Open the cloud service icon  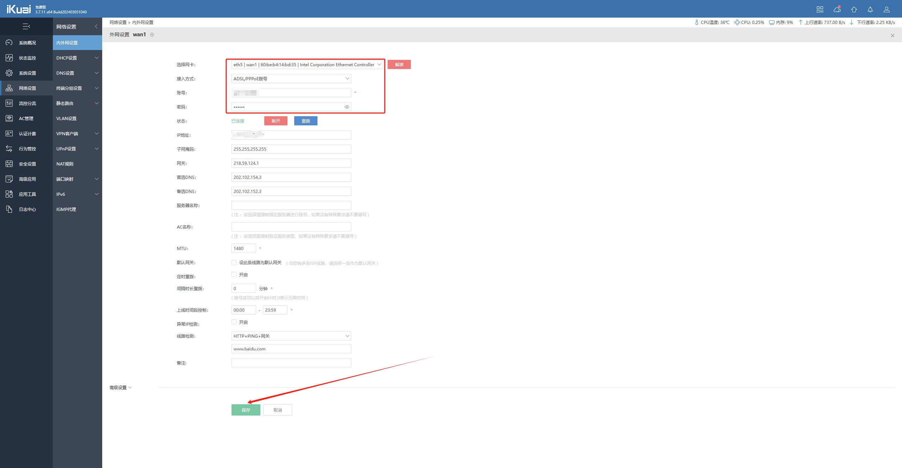(x=837, y=10)
